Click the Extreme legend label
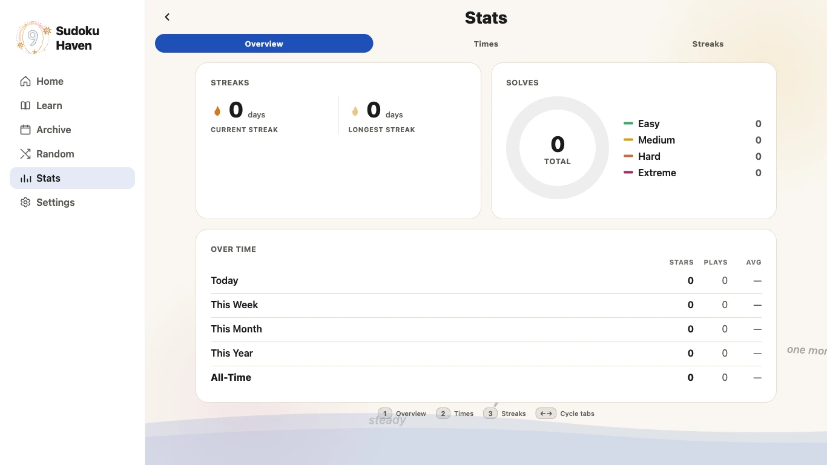 (x=657, y=173)
